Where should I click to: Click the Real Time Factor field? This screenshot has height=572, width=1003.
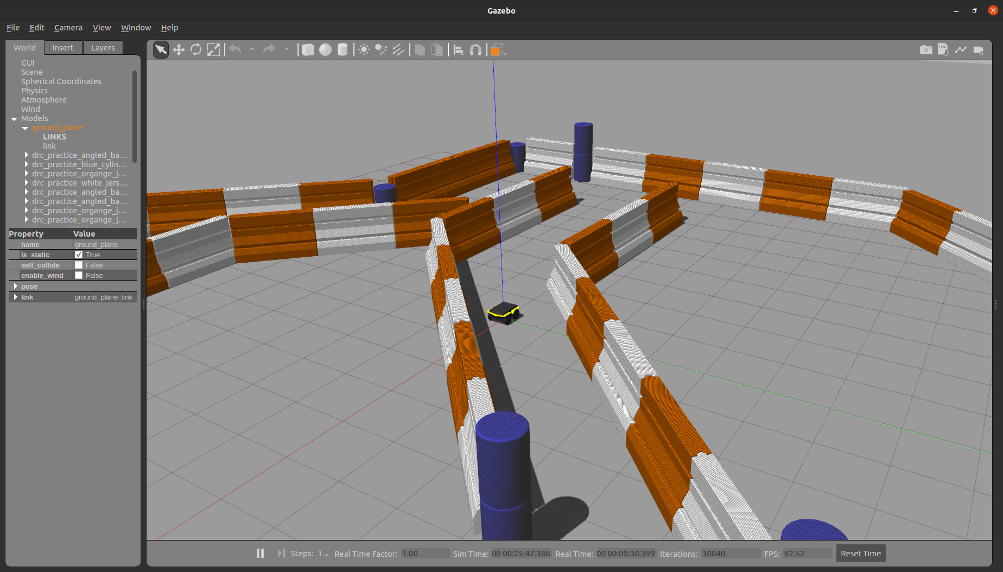tap(424, 554)
